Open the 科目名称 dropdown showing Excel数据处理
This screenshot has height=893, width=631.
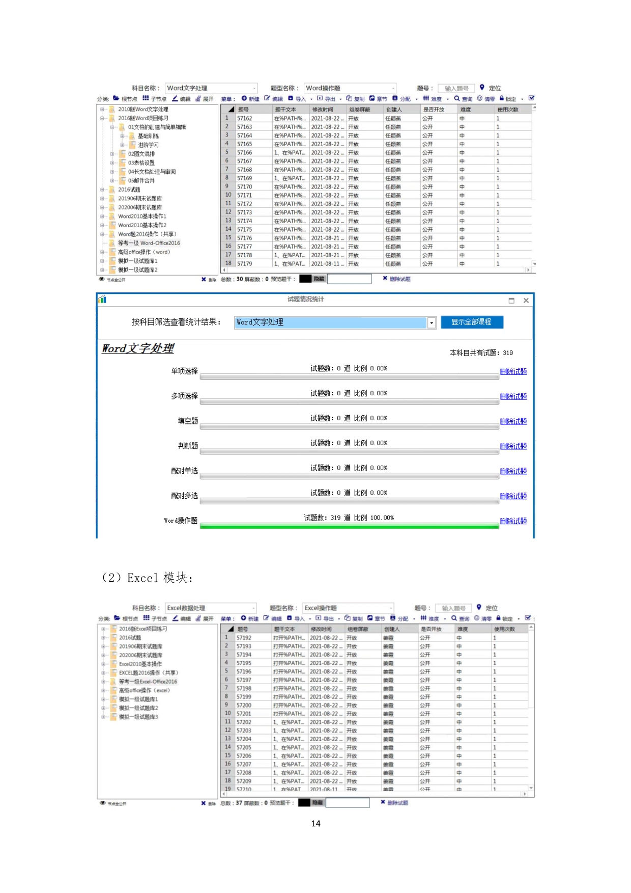pos(211,608)
